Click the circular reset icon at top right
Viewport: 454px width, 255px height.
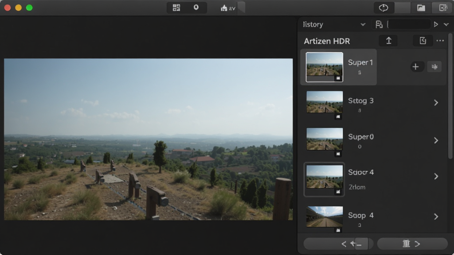pyautogui.click(x=384, y=8)
